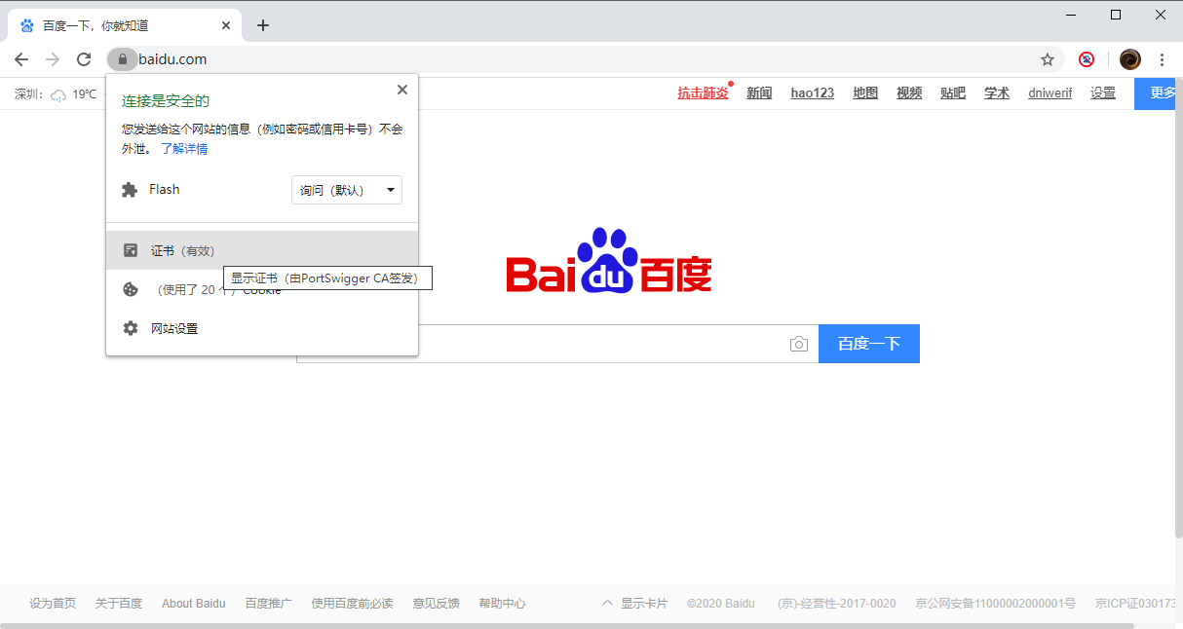
Task: Switch to the 百度一下，你就知道 tab
Action: (127, 25)
